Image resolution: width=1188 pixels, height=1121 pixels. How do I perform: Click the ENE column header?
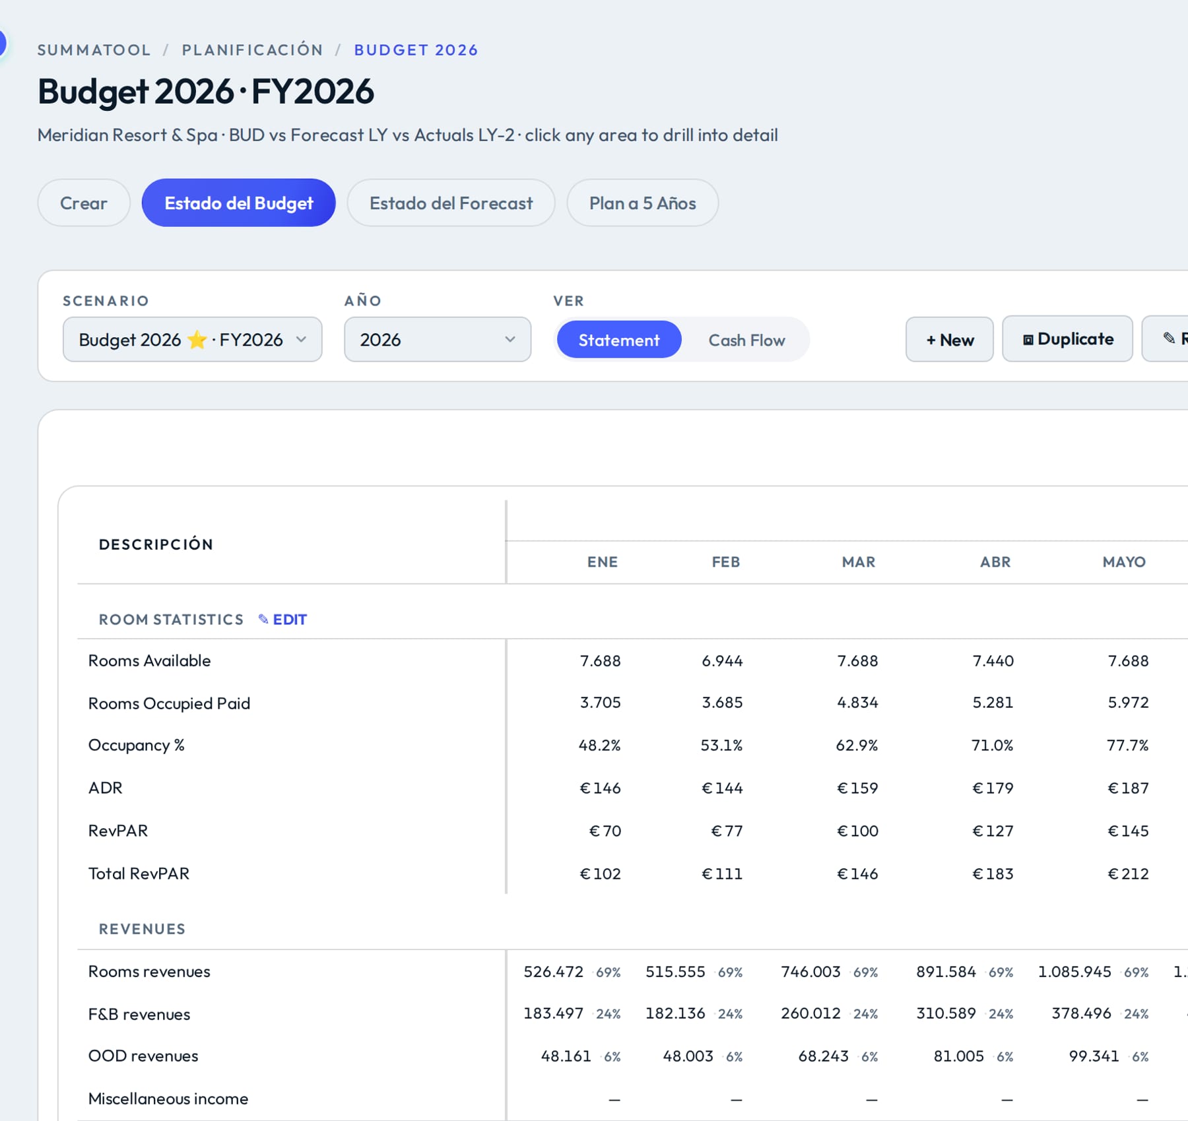tap(603, 561)
